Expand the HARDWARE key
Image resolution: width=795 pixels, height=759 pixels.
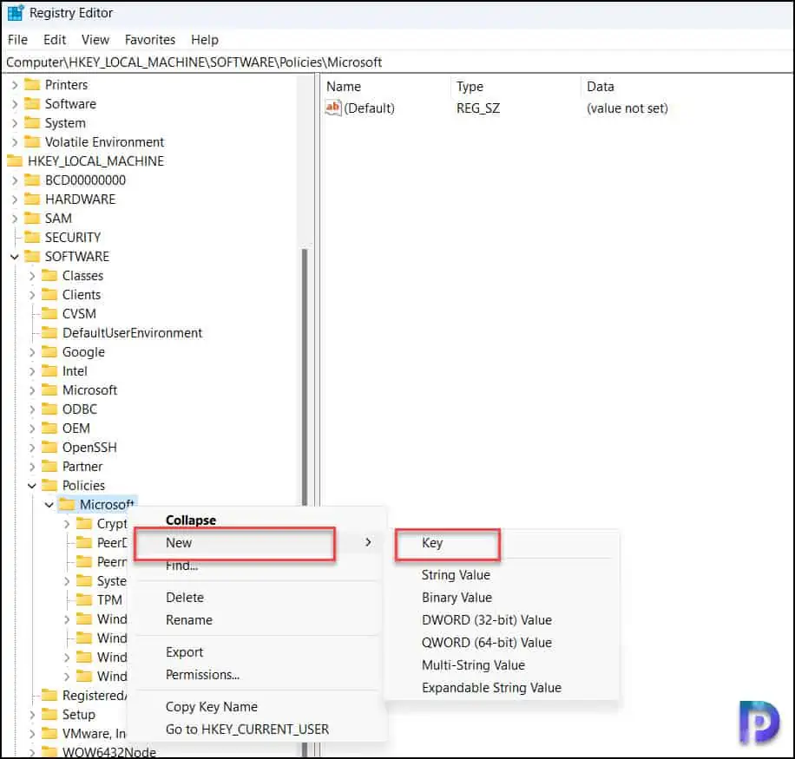pos(15,200)
